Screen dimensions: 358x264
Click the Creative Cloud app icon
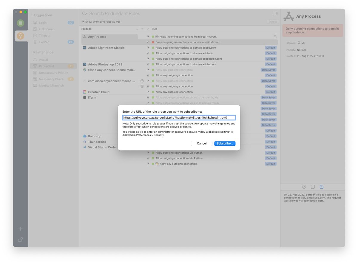(85, 92)
